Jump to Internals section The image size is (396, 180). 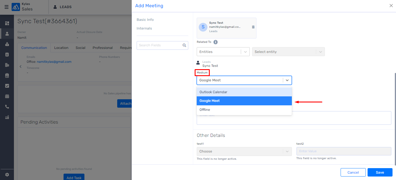144,28
